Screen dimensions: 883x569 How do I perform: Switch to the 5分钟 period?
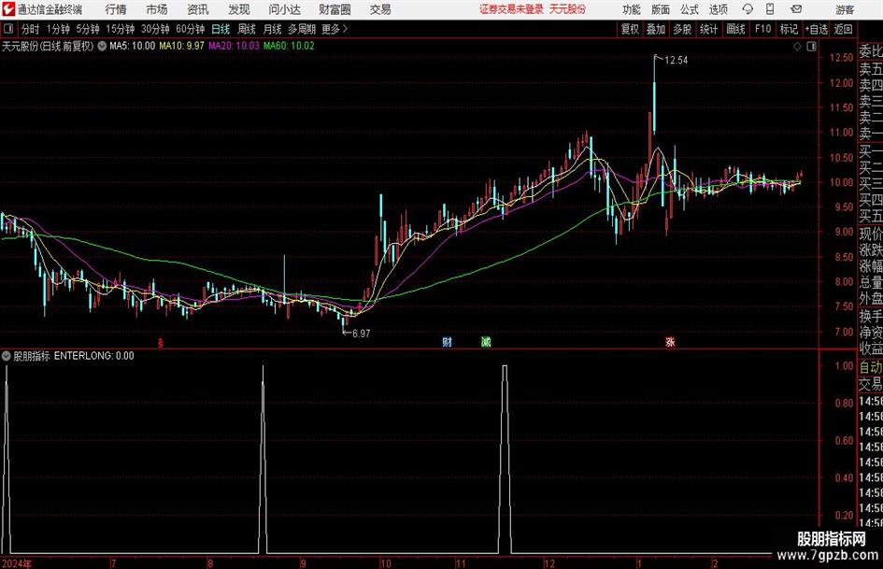pos(87,29)
